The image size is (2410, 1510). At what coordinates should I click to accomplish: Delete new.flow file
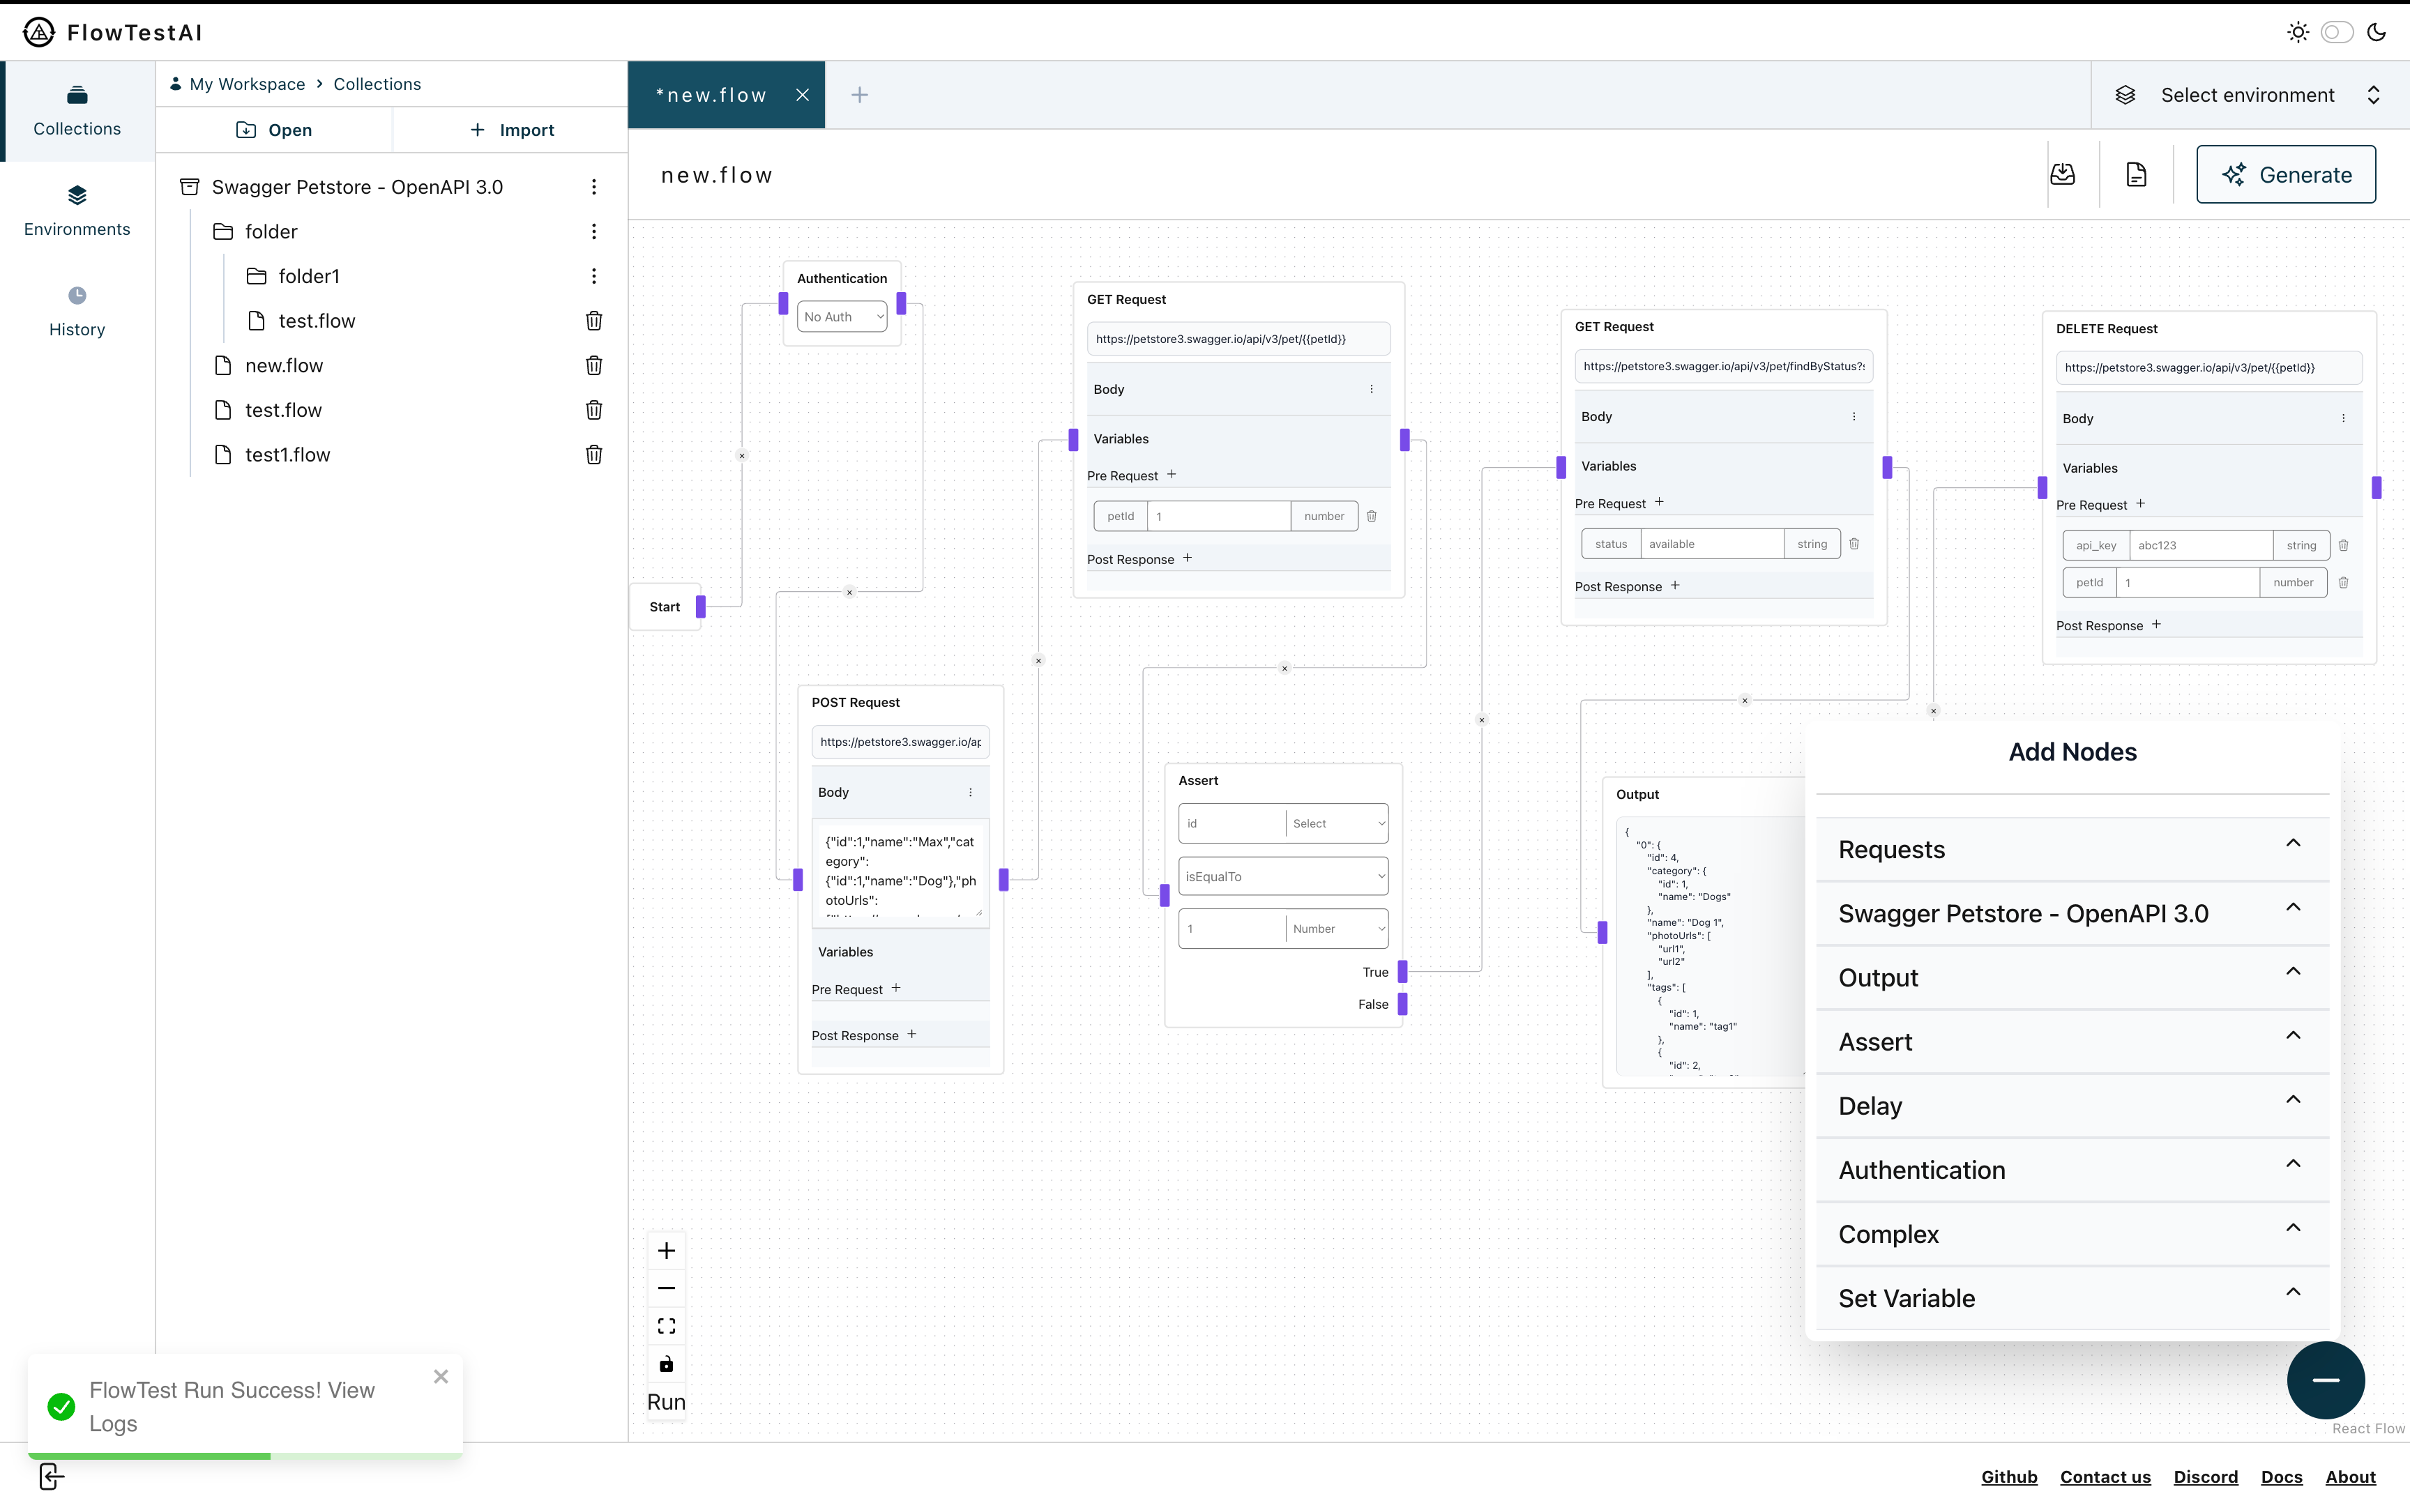click(x=594, y=365)
